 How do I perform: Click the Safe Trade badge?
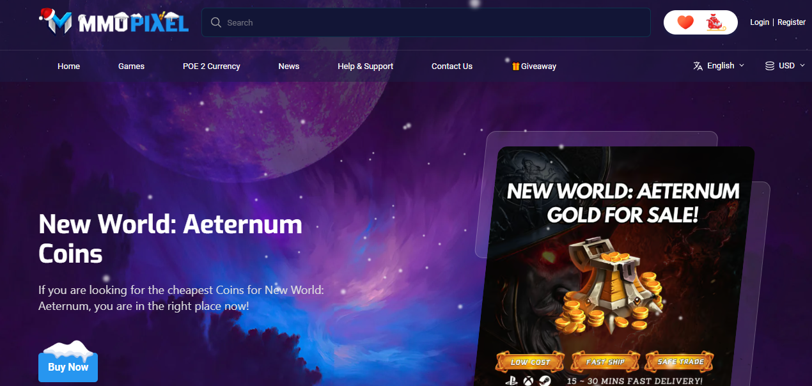tap(680, 362)
